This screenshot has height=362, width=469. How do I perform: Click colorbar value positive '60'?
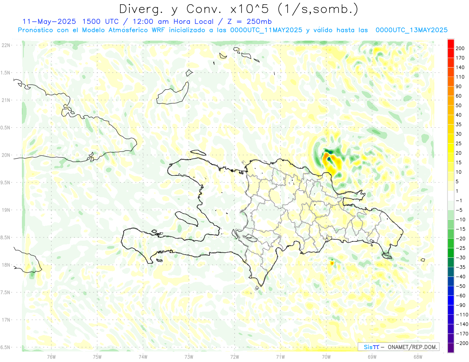(459, 96)
